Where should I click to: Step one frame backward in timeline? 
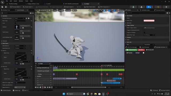pyautogui.click(x=38, y=87)
